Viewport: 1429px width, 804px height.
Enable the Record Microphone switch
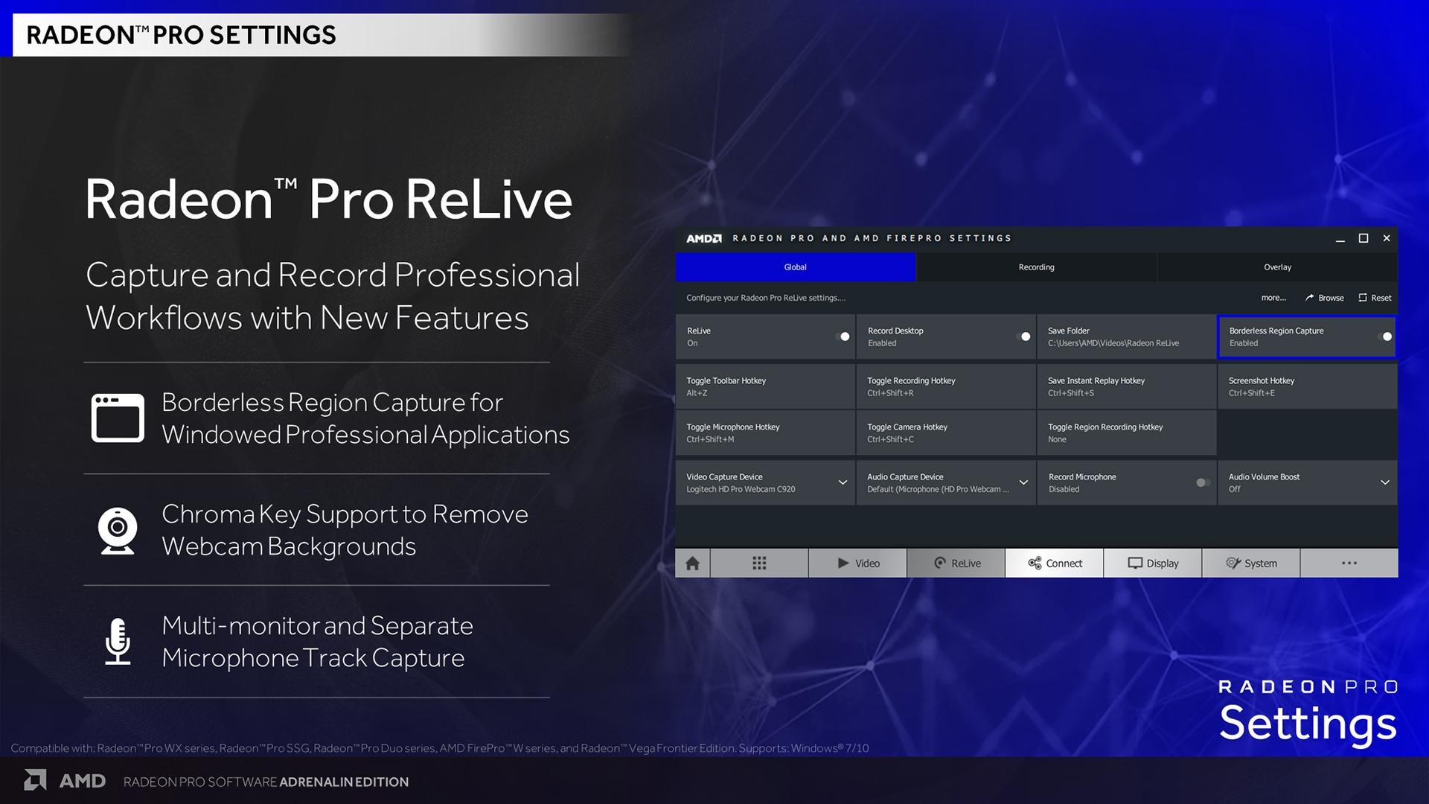[1203, 482]
